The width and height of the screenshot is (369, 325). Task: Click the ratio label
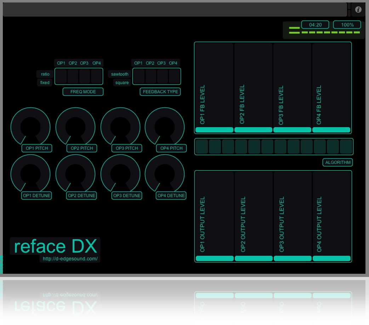pos(45,74)
